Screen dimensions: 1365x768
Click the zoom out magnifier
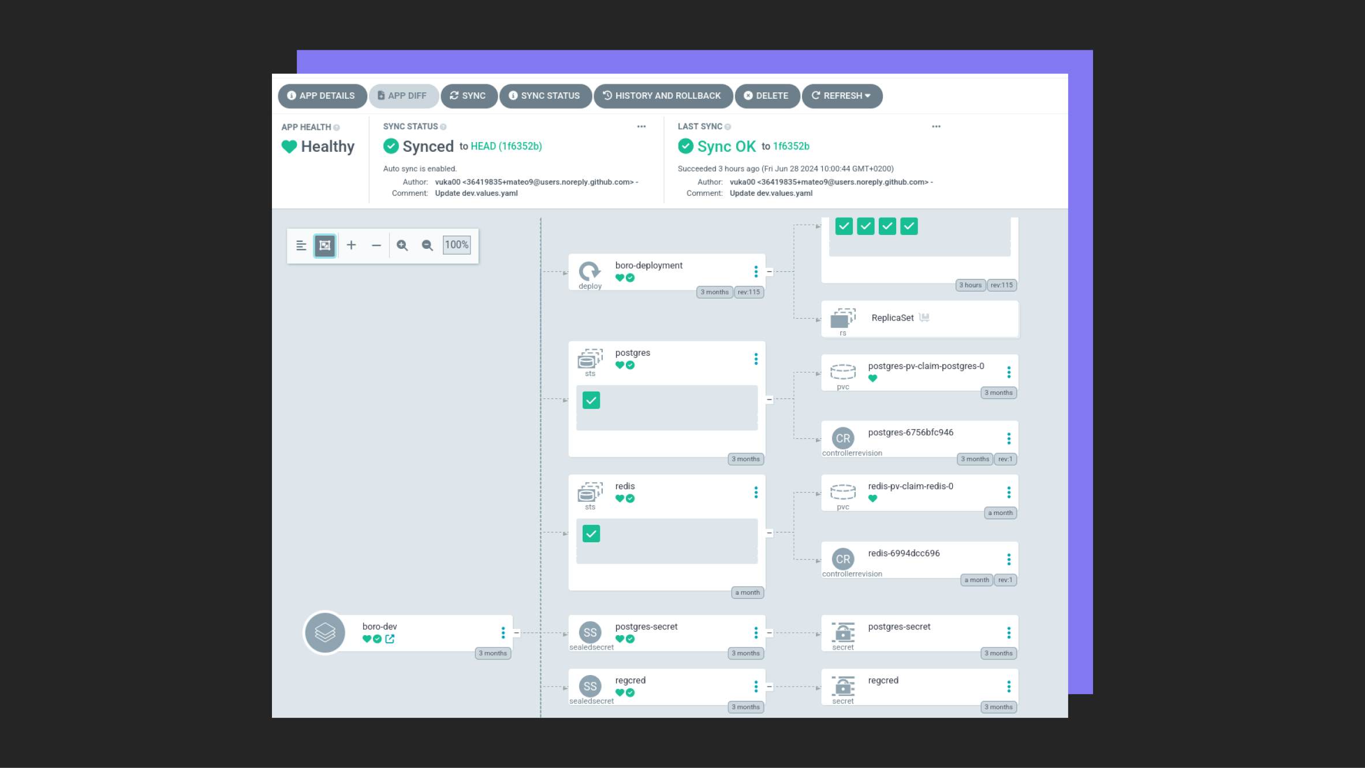[x=427, y=245]
